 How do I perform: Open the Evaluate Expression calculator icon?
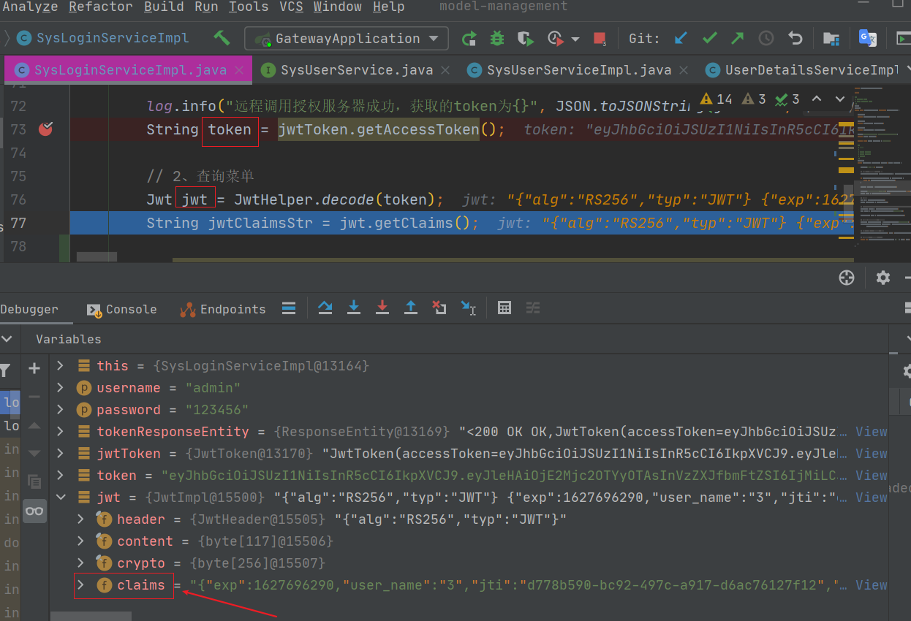coord(504,308)
